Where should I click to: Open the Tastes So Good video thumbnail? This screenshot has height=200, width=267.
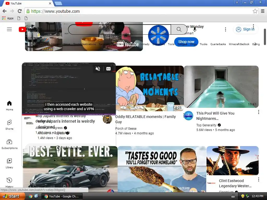tap(162, 169)
